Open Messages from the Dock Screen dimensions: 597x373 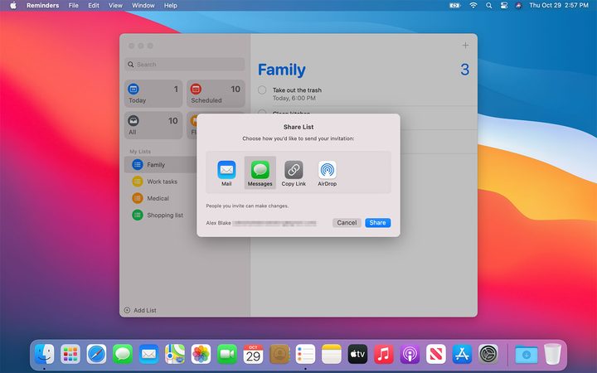coord(123,355)
